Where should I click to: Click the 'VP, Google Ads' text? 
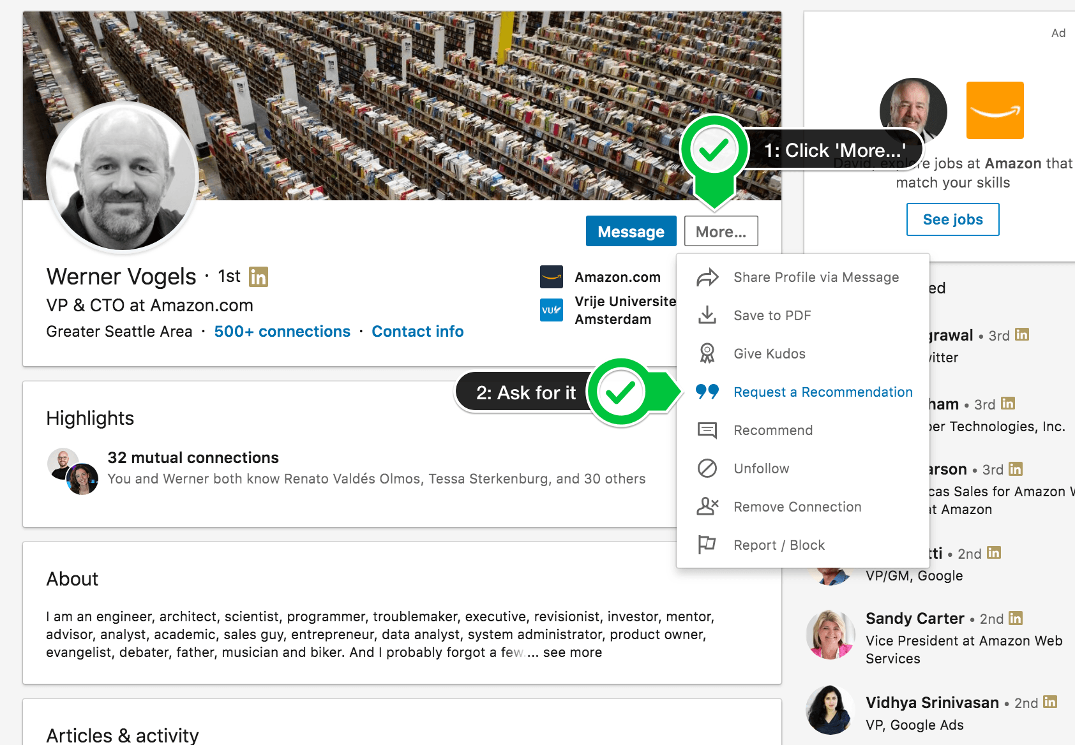[915, 725]
